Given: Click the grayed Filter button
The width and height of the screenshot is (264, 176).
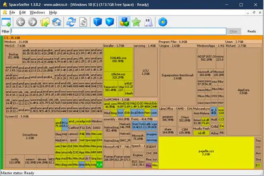Looking at the screenshot, I should (x=233, y=31).
